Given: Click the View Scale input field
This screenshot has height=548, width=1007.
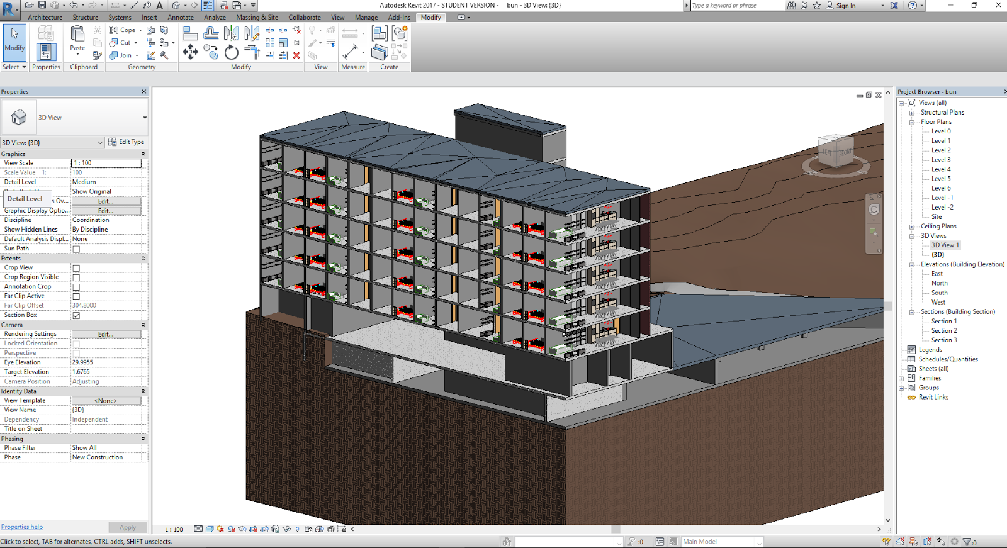Looking at the screenshot, I should pos(106,163).
